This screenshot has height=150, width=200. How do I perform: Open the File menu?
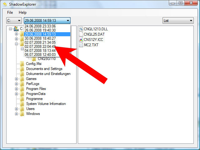point(10,12)
